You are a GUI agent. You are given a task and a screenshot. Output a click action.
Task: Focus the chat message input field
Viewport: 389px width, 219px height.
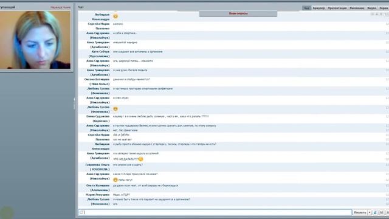(215, 212)
